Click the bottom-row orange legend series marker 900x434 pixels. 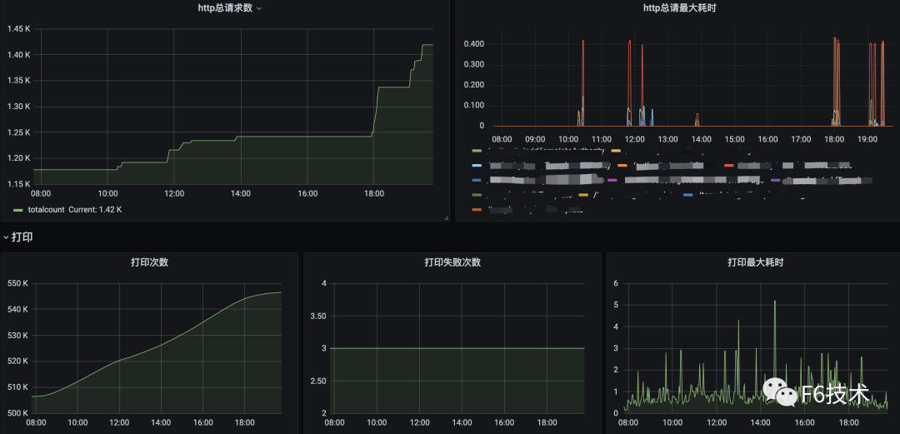(477, 209)
